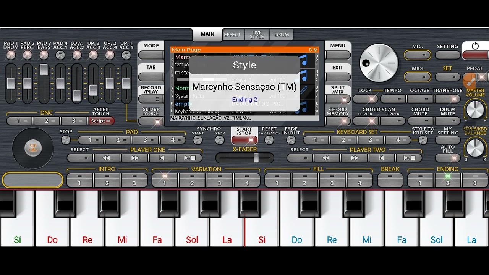Trigger INTRO 1
Viewport: 489px width, 275px height.
pos(79,180)
